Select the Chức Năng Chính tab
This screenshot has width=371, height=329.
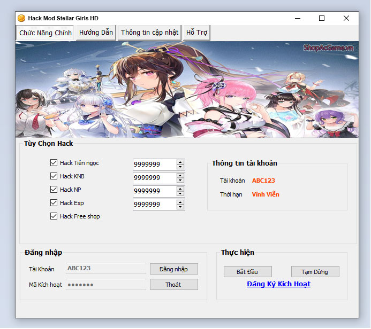[x=46, y=33]
